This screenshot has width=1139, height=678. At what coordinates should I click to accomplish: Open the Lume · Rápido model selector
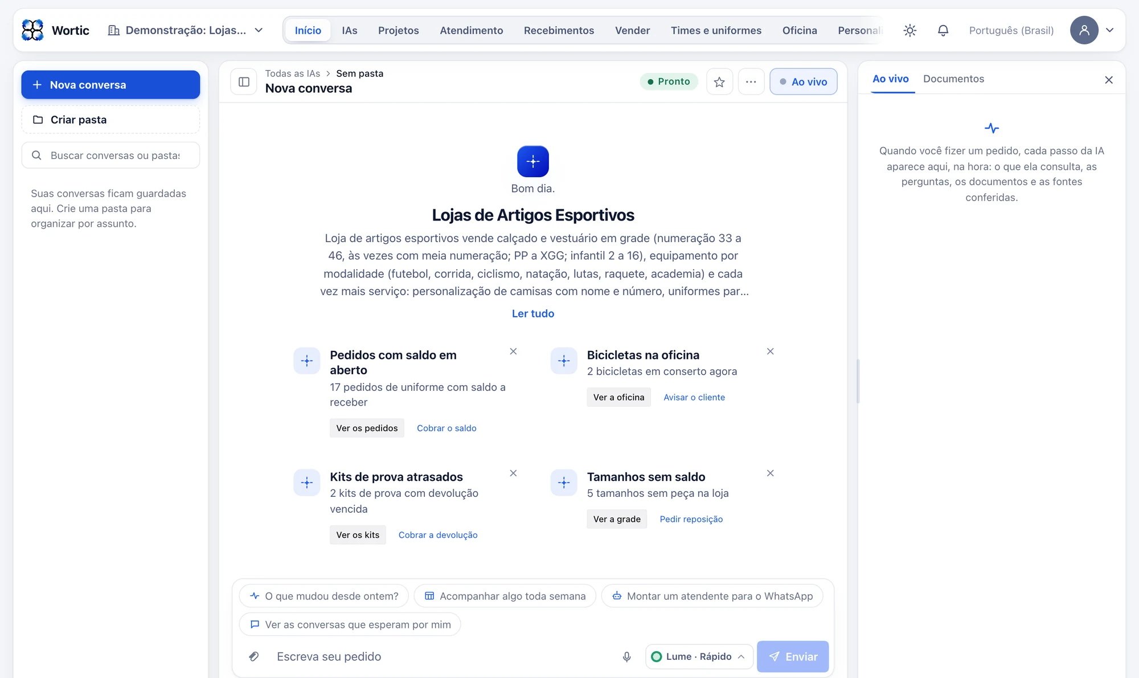pyautogui.click(x=699, y=656)
